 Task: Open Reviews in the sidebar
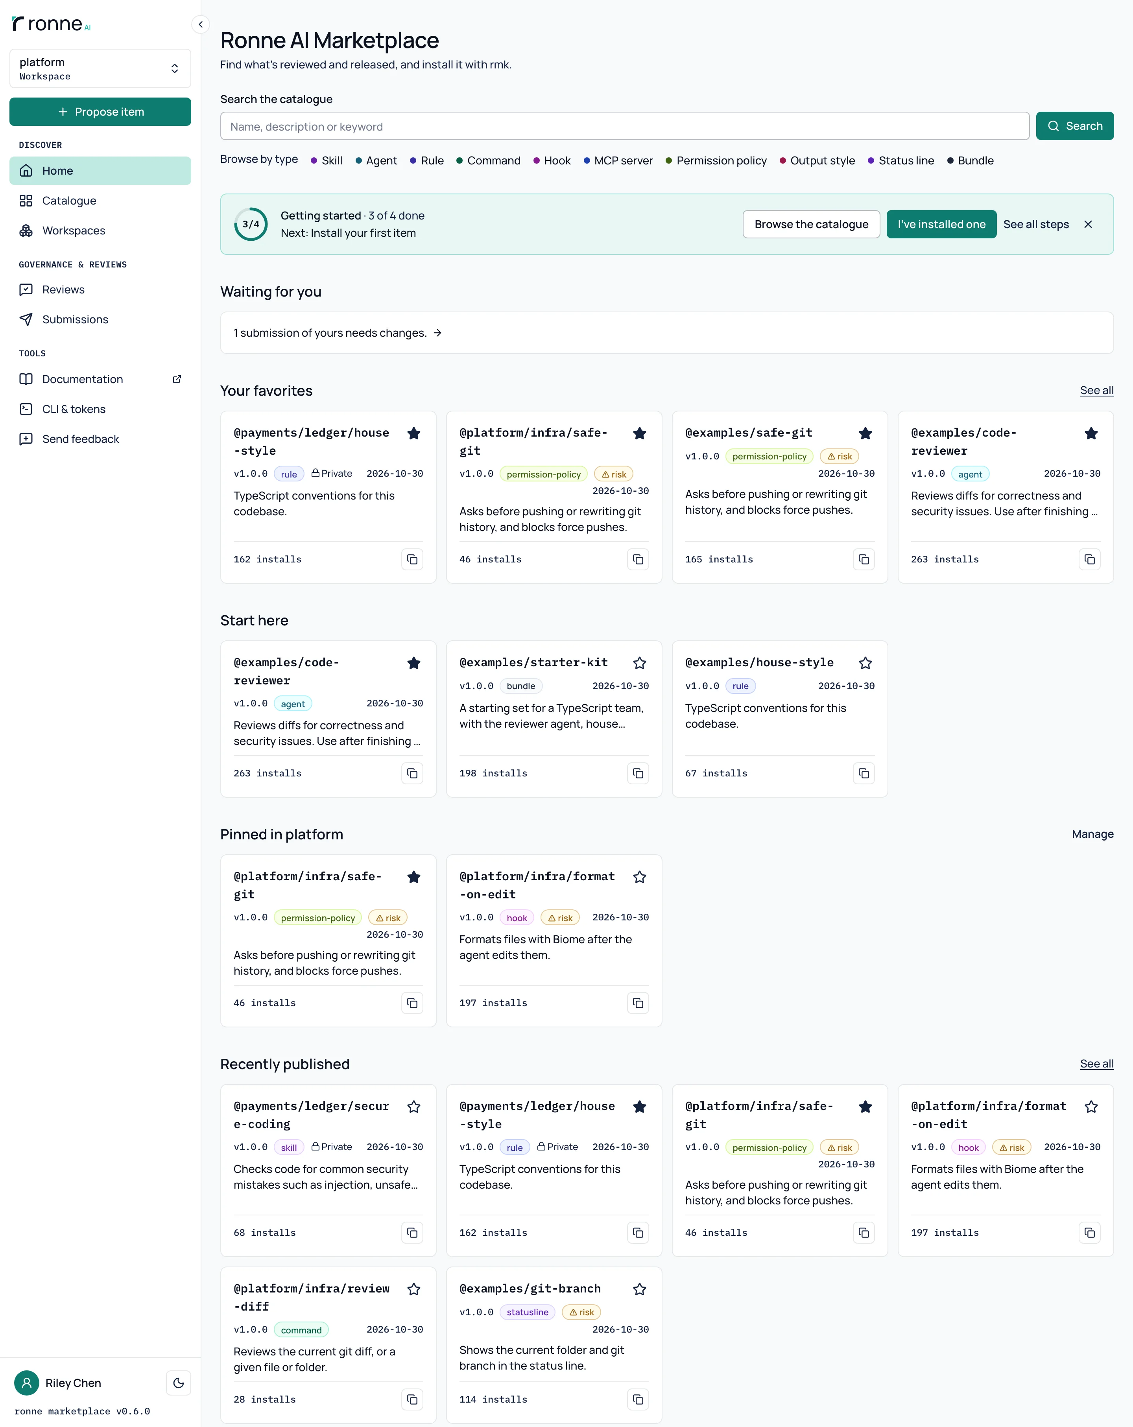tap(100, 289)
